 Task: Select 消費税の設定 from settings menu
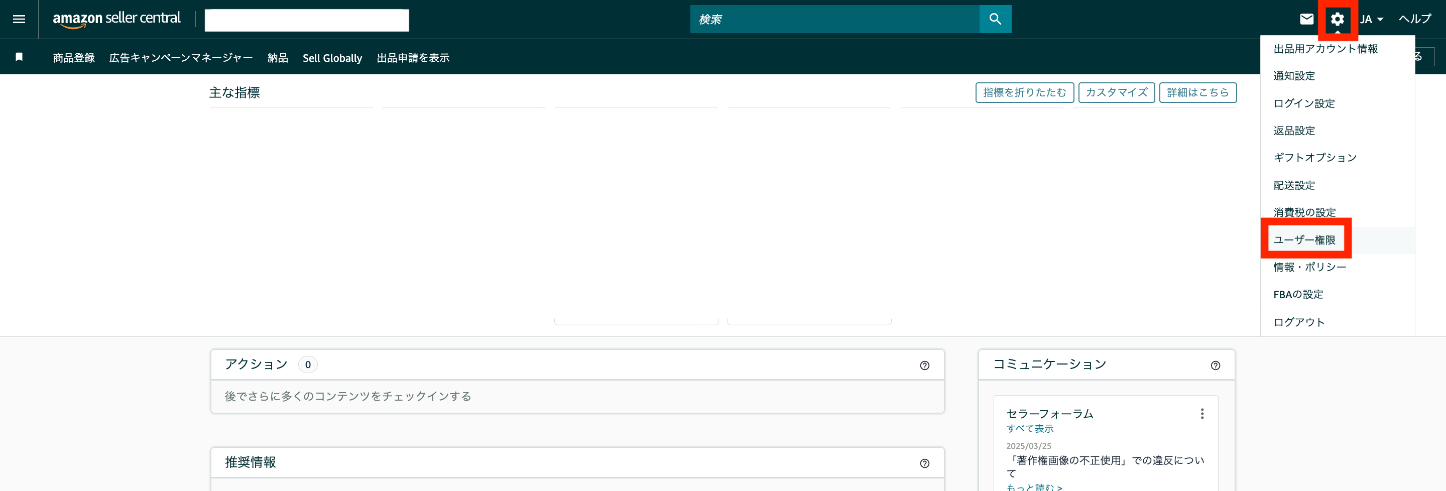click(x=1337, y=212)
